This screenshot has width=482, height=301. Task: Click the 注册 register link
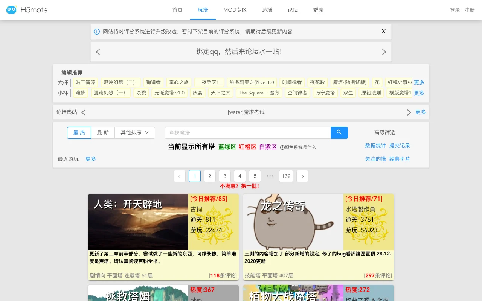click(x=470, y=10)
